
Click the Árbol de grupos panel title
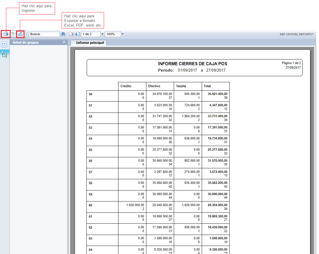point(26,42)
